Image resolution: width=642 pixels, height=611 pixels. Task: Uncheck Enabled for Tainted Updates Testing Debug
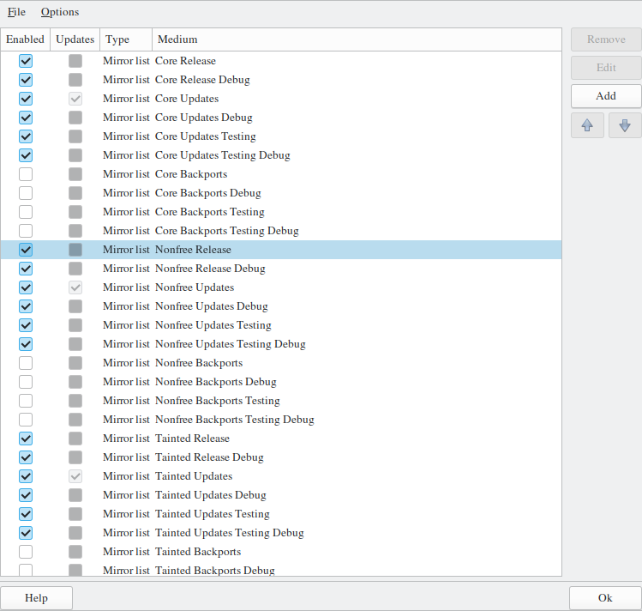[x=26, y=533]
